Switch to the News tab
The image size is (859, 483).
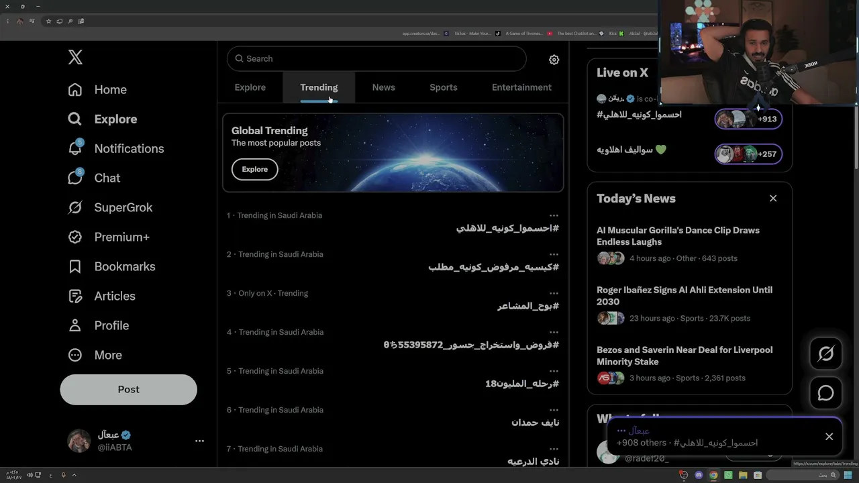383,87
